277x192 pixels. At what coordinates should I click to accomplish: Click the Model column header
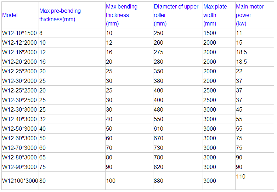(x=10, y=15)
